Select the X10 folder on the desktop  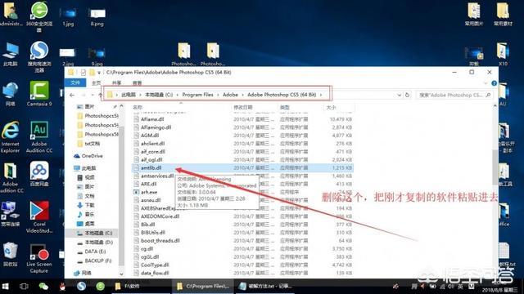[503, 54]
